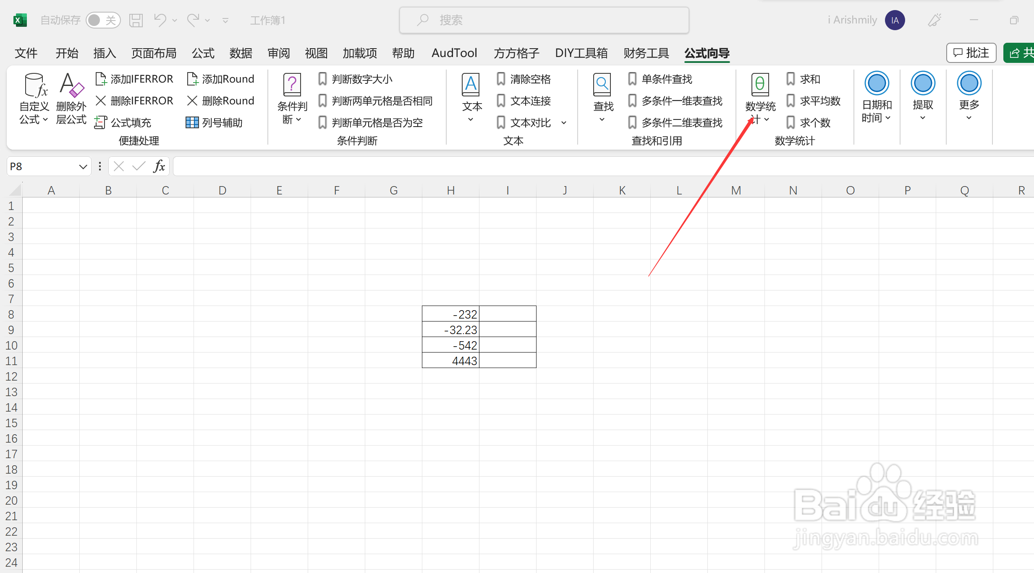This screenshot has width=1034, height=573.
Task: Expand the Name Box dropdown arrow
Action: [83, 167]
